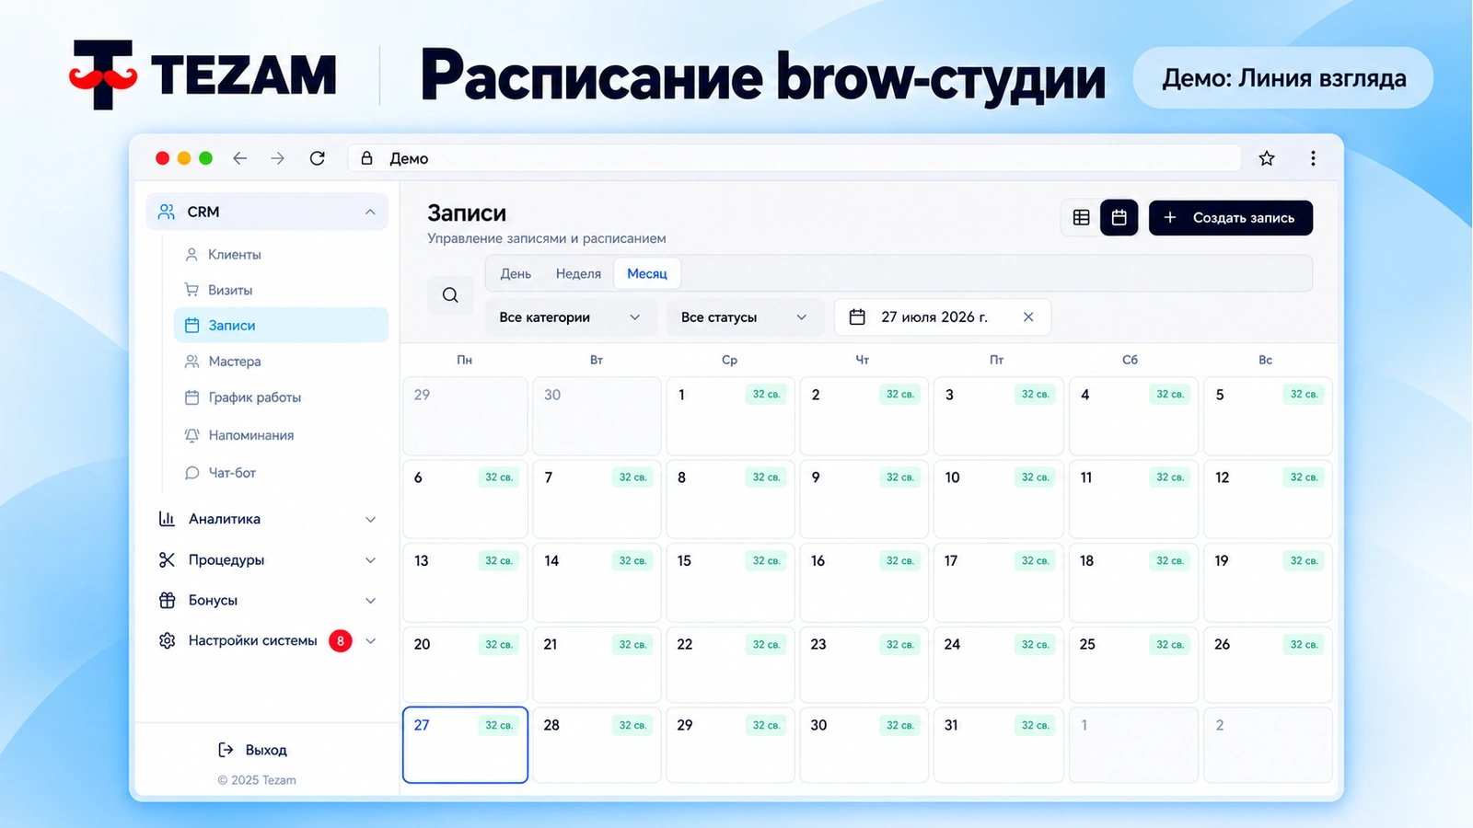Clear the 27 июля 2026 г. date filter
This screenshot has width=1473, height=828.
(x=1028, y=317)
